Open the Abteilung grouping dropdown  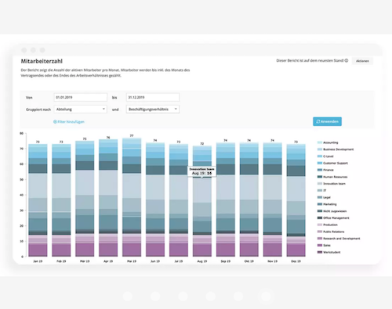81,109
